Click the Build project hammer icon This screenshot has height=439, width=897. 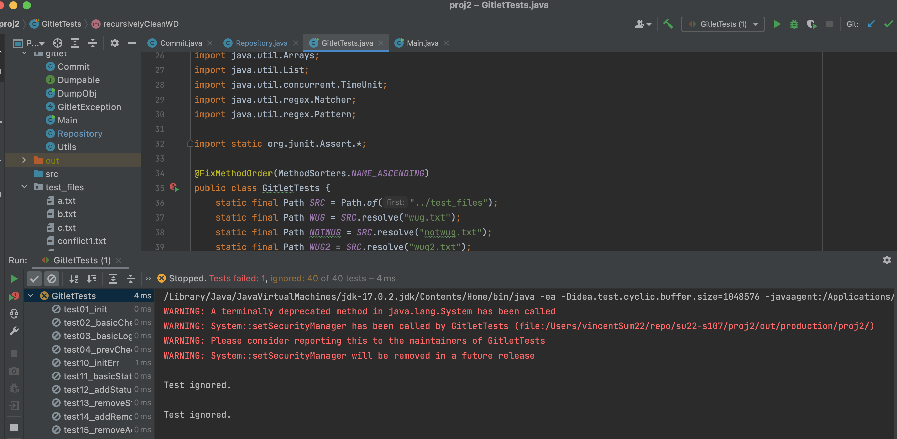pos(668,24)
